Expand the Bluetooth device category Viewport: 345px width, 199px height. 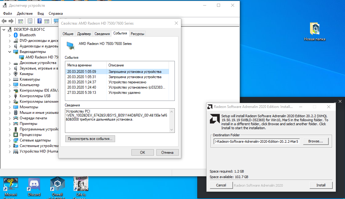tap(10, 35)
